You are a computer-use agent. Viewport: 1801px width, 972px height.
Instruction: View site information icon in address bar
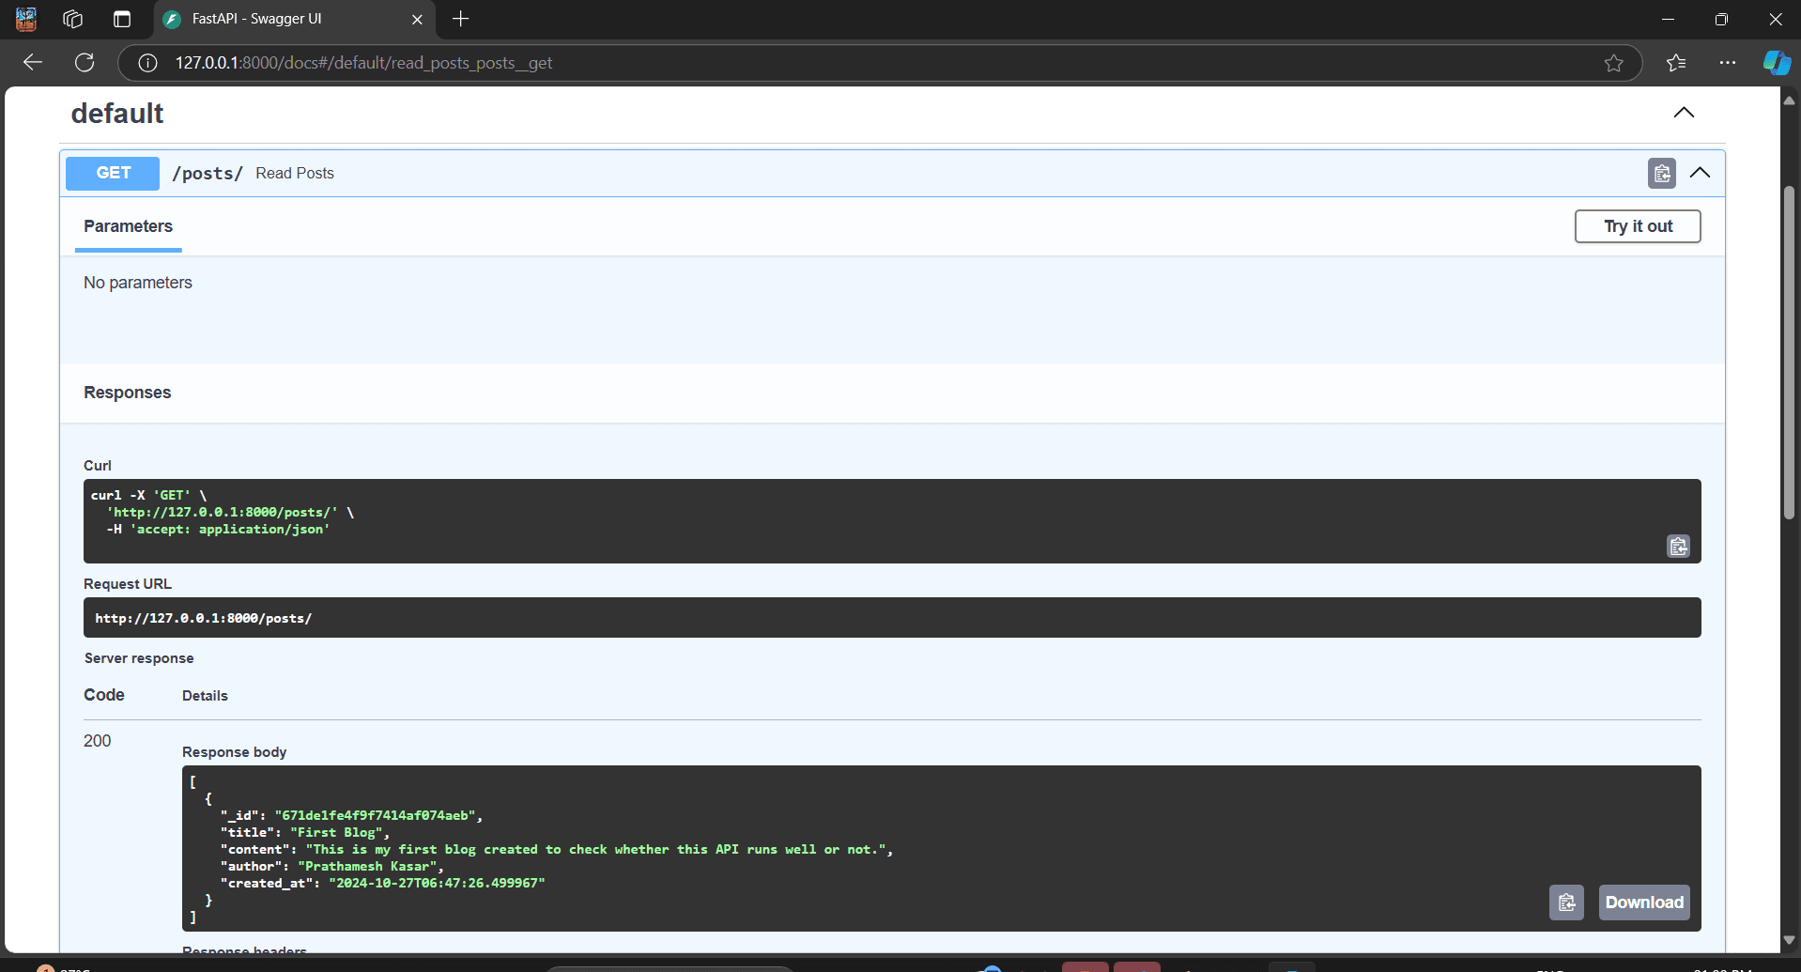pyautogui.click(x=147, y=63)
